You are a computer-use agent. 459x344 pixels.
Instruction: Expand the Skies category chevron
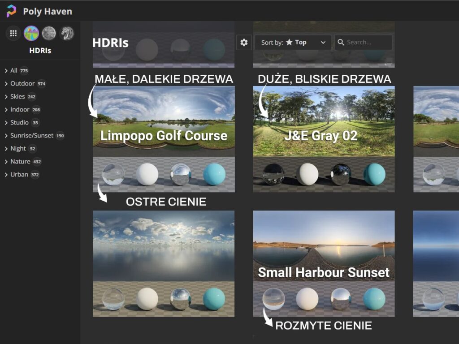click(x=6, y=97)
